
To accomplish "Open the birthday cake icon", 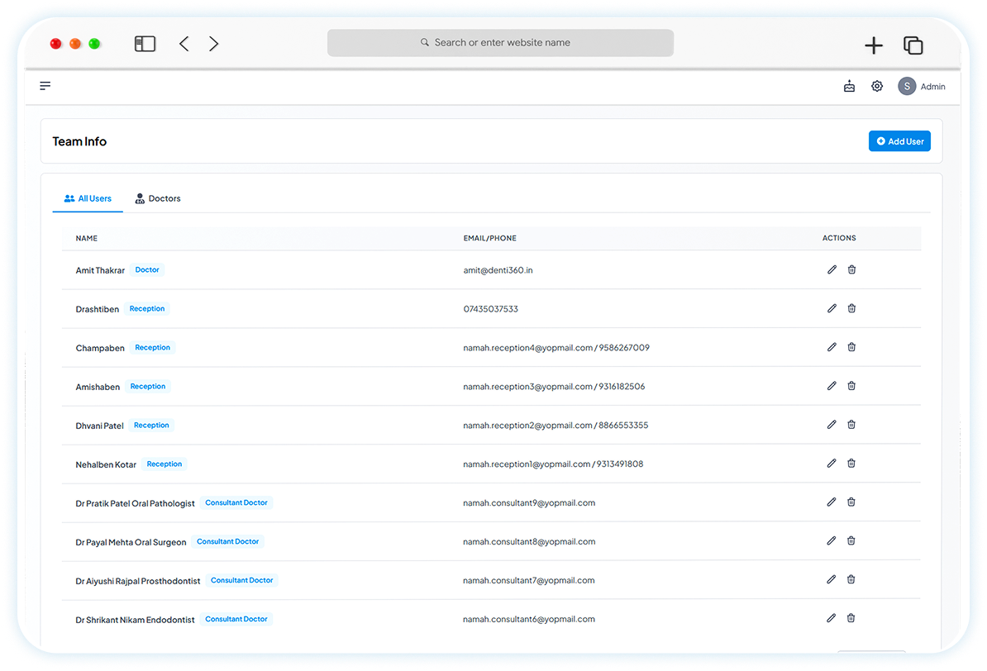I will [849, 86].
